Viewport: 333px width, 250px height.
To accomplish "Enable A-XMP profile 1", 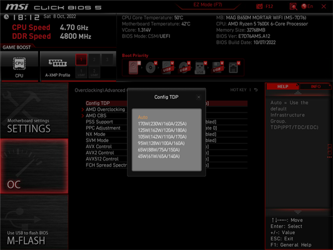I will pos(82,59).
